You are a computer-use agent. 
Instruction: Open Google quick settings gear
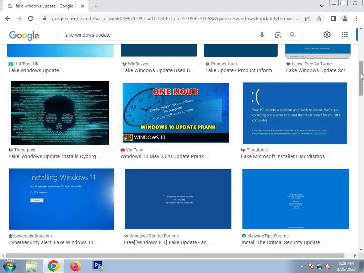327,34
